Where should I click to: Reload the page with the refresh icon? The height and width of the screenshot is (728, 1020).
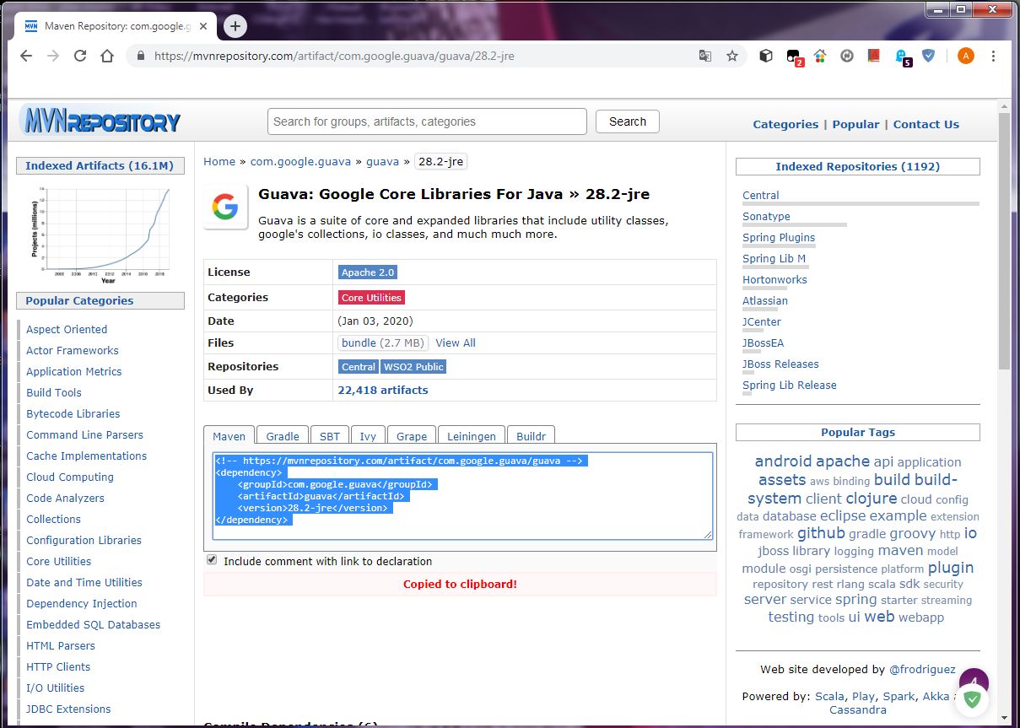(x=80, y=56)
